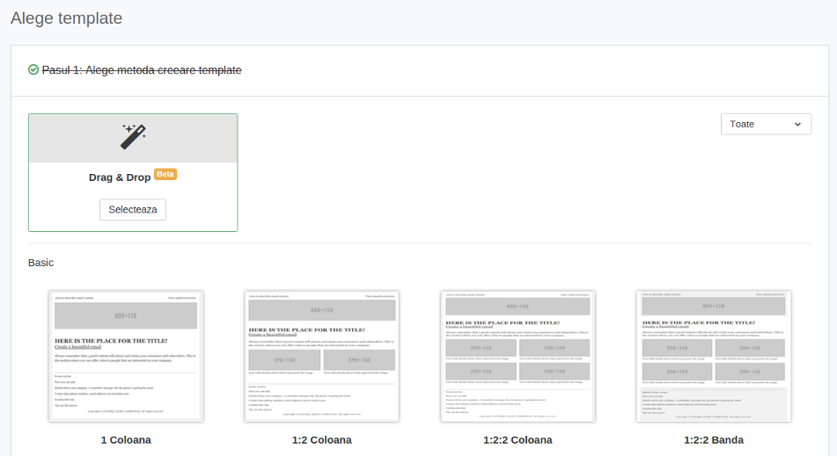
Task: Expand the Pasul 1 step header
Action: click(142, 70)
